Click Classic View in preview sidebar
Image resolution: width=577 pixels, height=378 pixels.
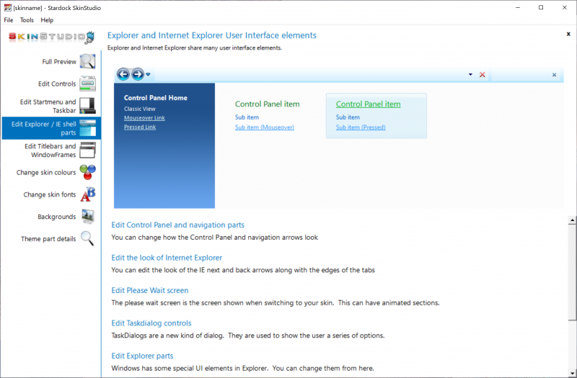tap(140, 109)
